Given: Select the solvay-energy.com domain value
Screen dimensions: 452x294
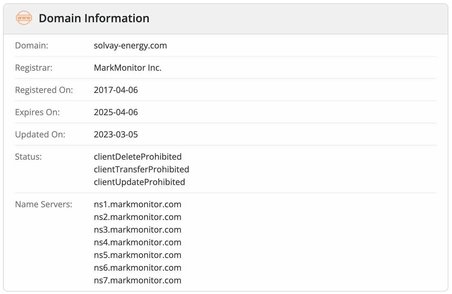Looking at the screenshot, I should tap(130, 45).
